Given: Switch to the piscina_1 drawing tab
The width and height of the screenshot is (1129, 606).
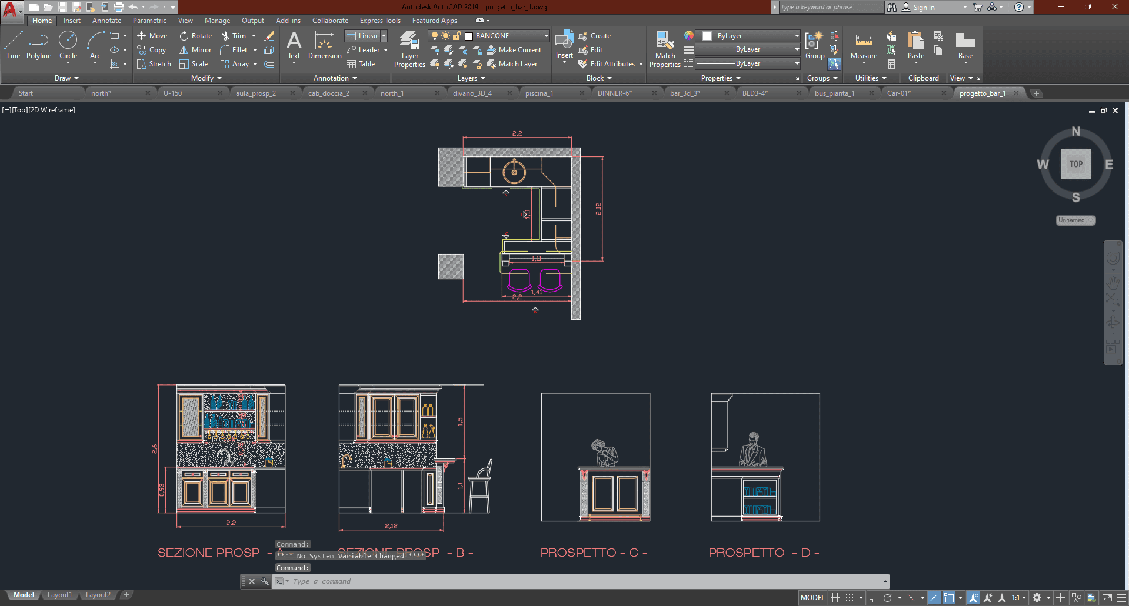Looking at the screenshot, I should (539, 93).
